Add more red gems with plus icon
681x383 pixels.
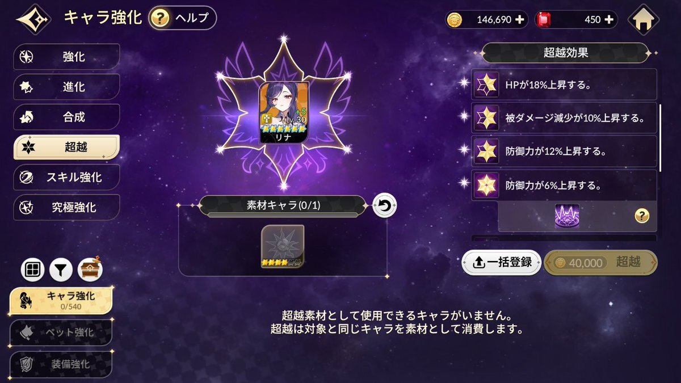pos(609,19)
